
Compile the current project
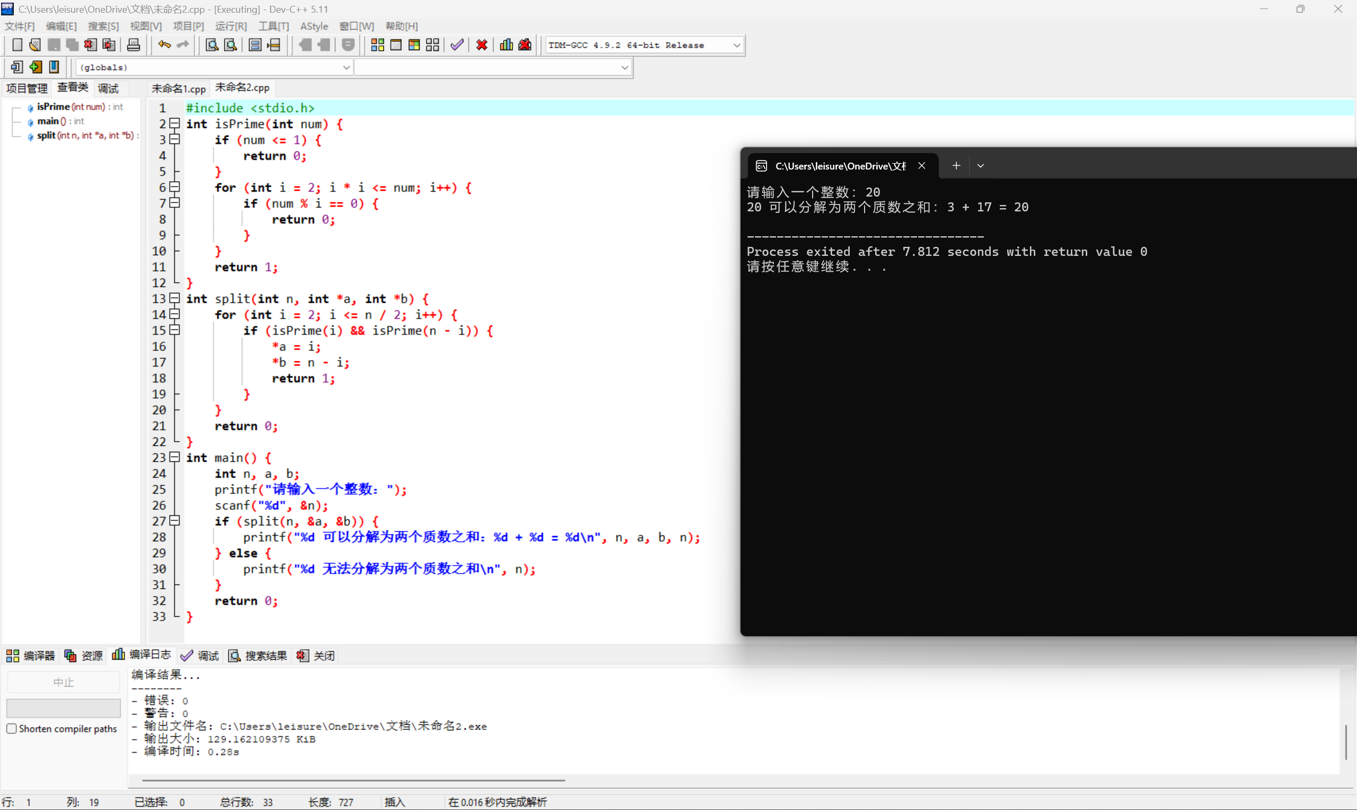(x=377, y=44)
